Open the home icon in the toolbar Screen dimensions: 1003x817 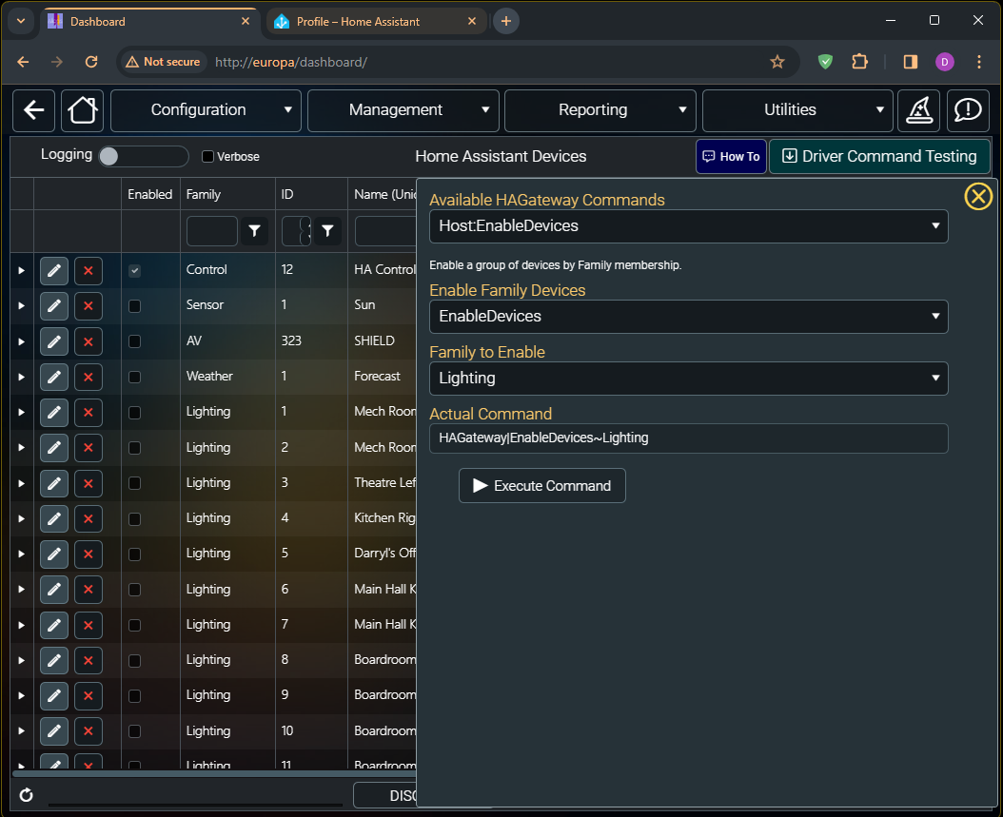tap(83, 110)
